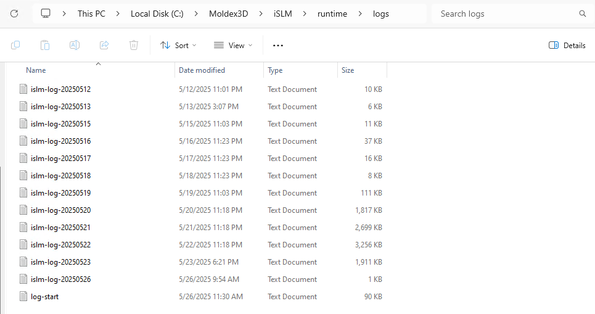595x314 pixels.
Task: Open the Sort dropdown menu
Action: coord(178,45)
